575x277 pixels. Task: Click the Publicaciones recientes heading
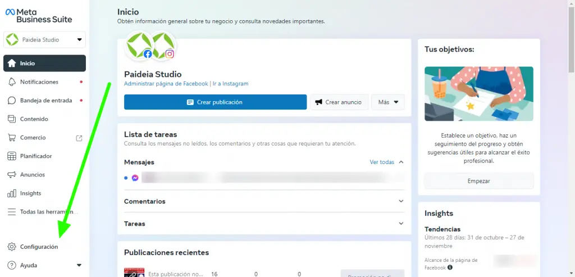(166, 252)
